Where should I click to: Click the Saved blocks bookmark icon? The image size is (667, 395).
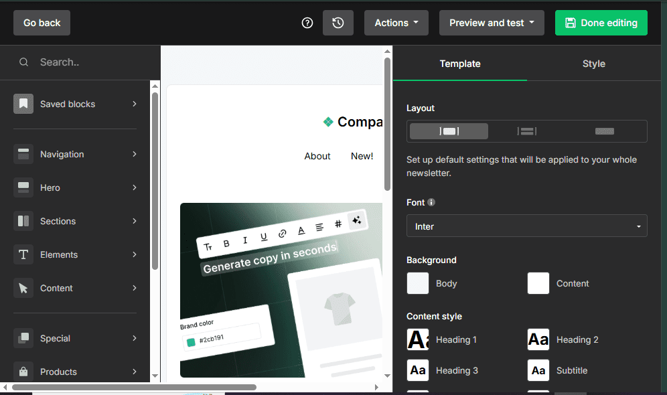[x=23, y=104]
